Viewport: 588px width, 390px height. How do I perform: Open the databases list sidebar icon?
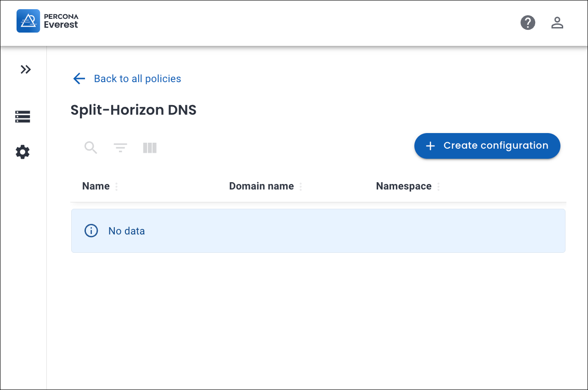point(23,117)
